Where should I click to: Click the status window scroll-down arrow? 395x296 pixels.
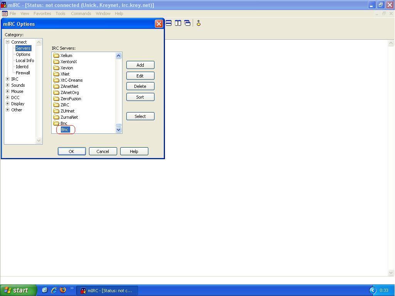coord(391,272)
